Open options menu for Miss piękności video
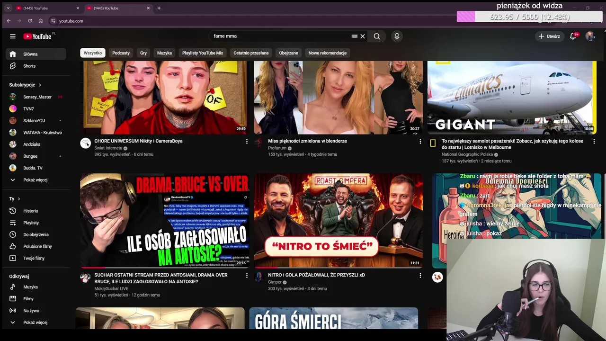Image resolution: width=606 pixels, height=341 pixels. pos(420,141)
